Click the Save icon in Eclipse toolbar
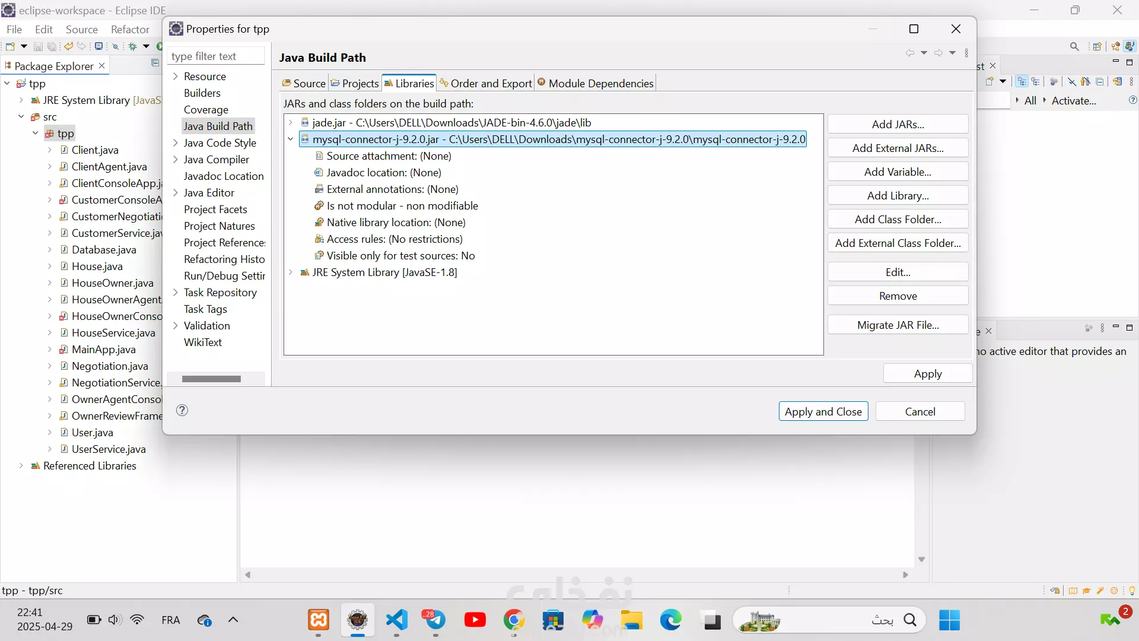Image resolution: width=1139 pixels, height=641 pixels. (38, 46)
